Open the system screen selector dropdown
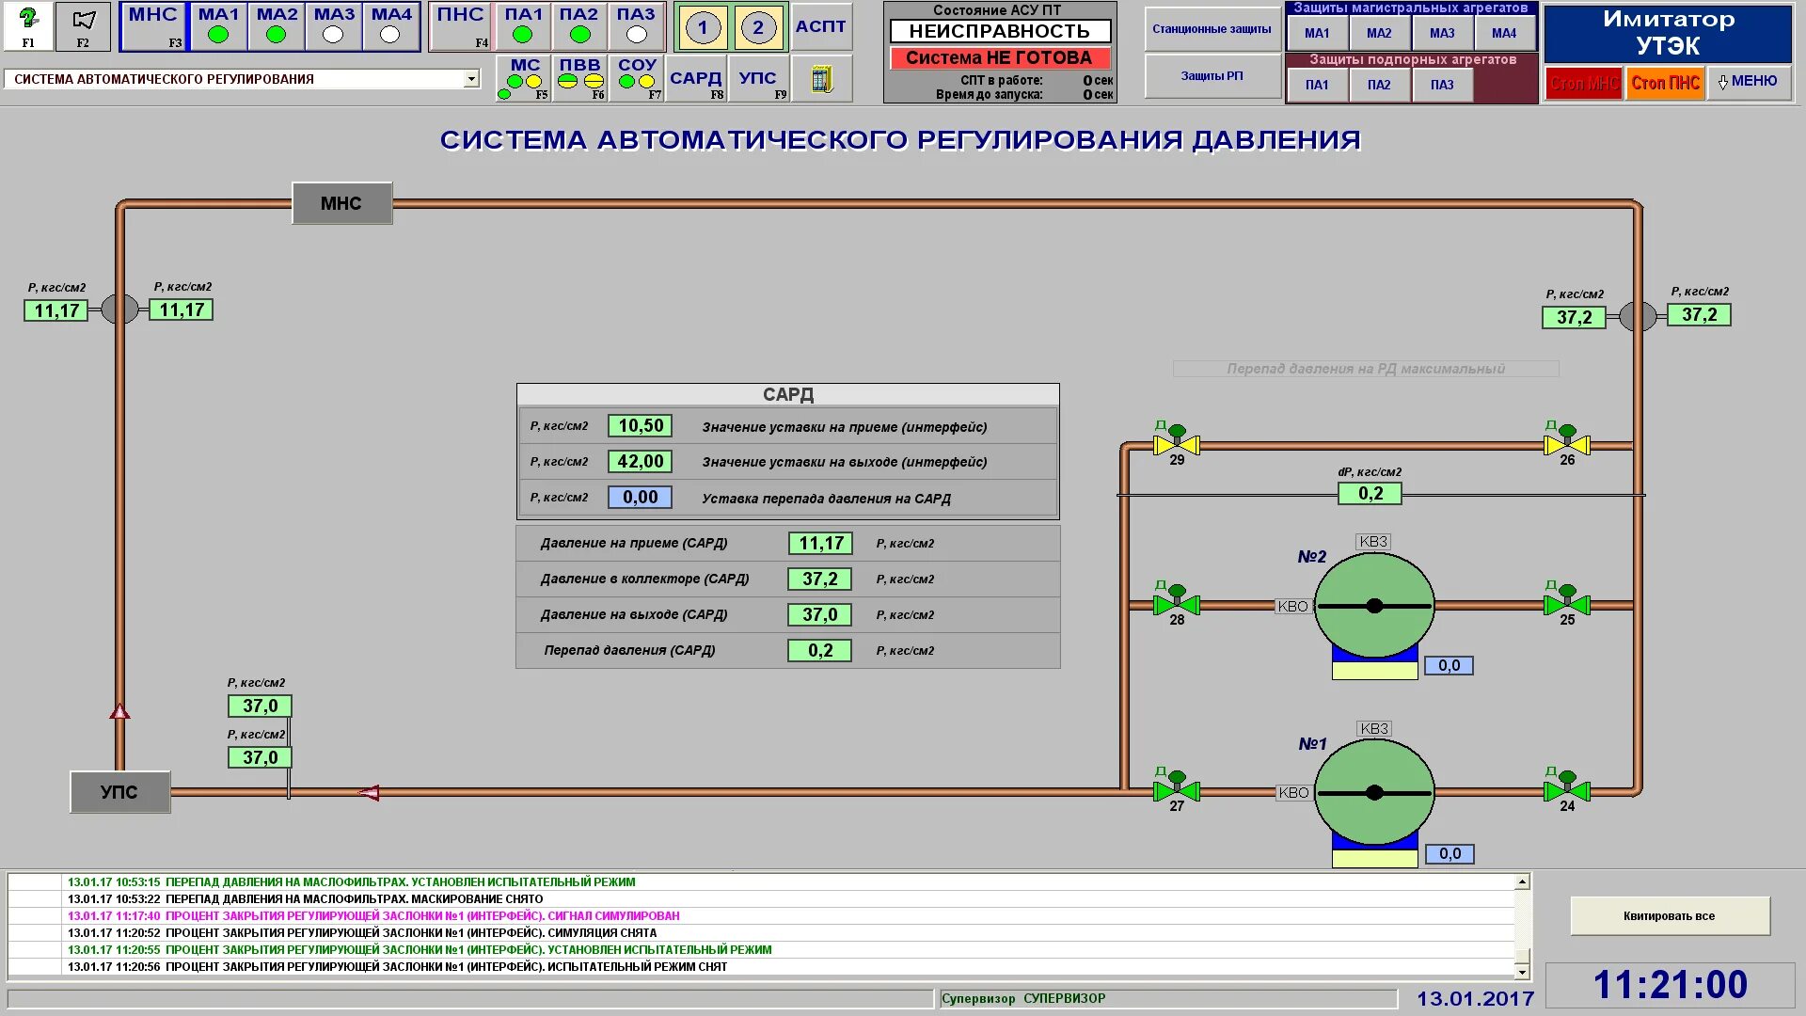Screen dimensions: 1806x1016 470,80
